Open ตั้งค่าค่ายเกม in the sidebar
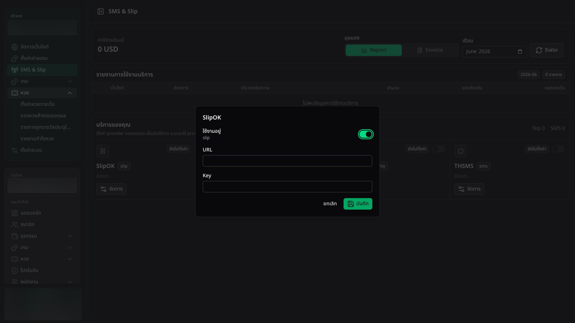575x323 pixels. [42, 58]
